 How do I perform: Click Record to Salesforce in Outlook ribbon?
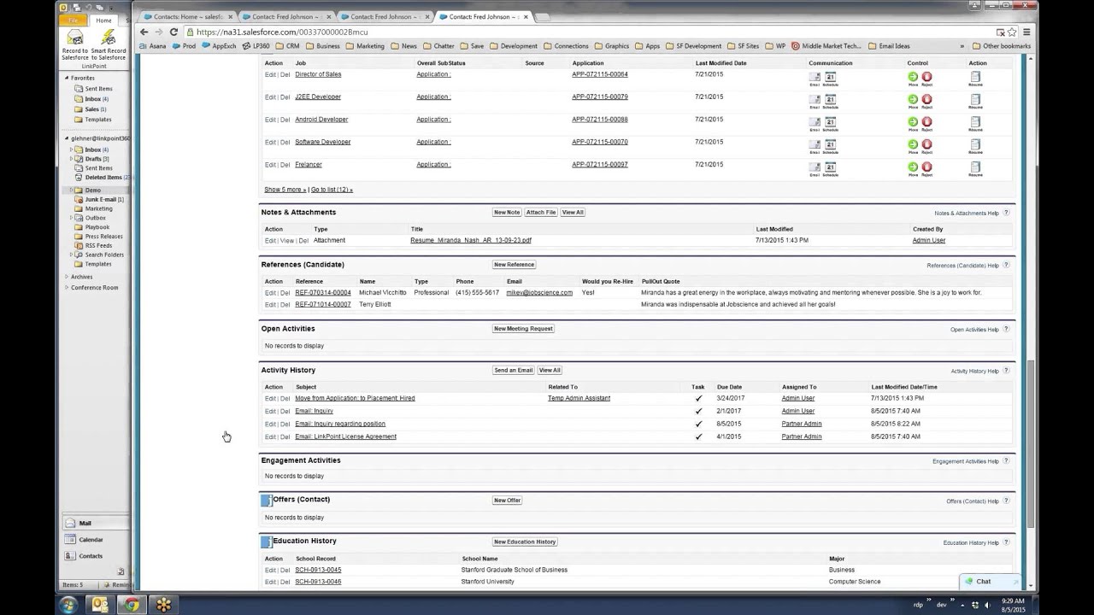coord(75,44)
